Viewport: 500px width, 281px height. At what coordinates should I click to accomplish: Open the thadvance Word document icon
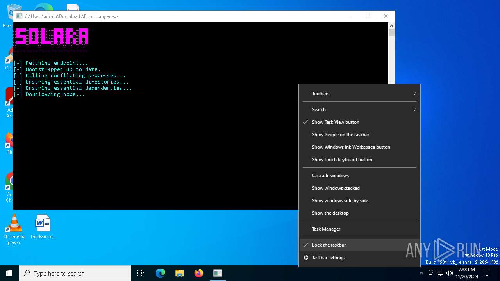[x=43, y=227]
